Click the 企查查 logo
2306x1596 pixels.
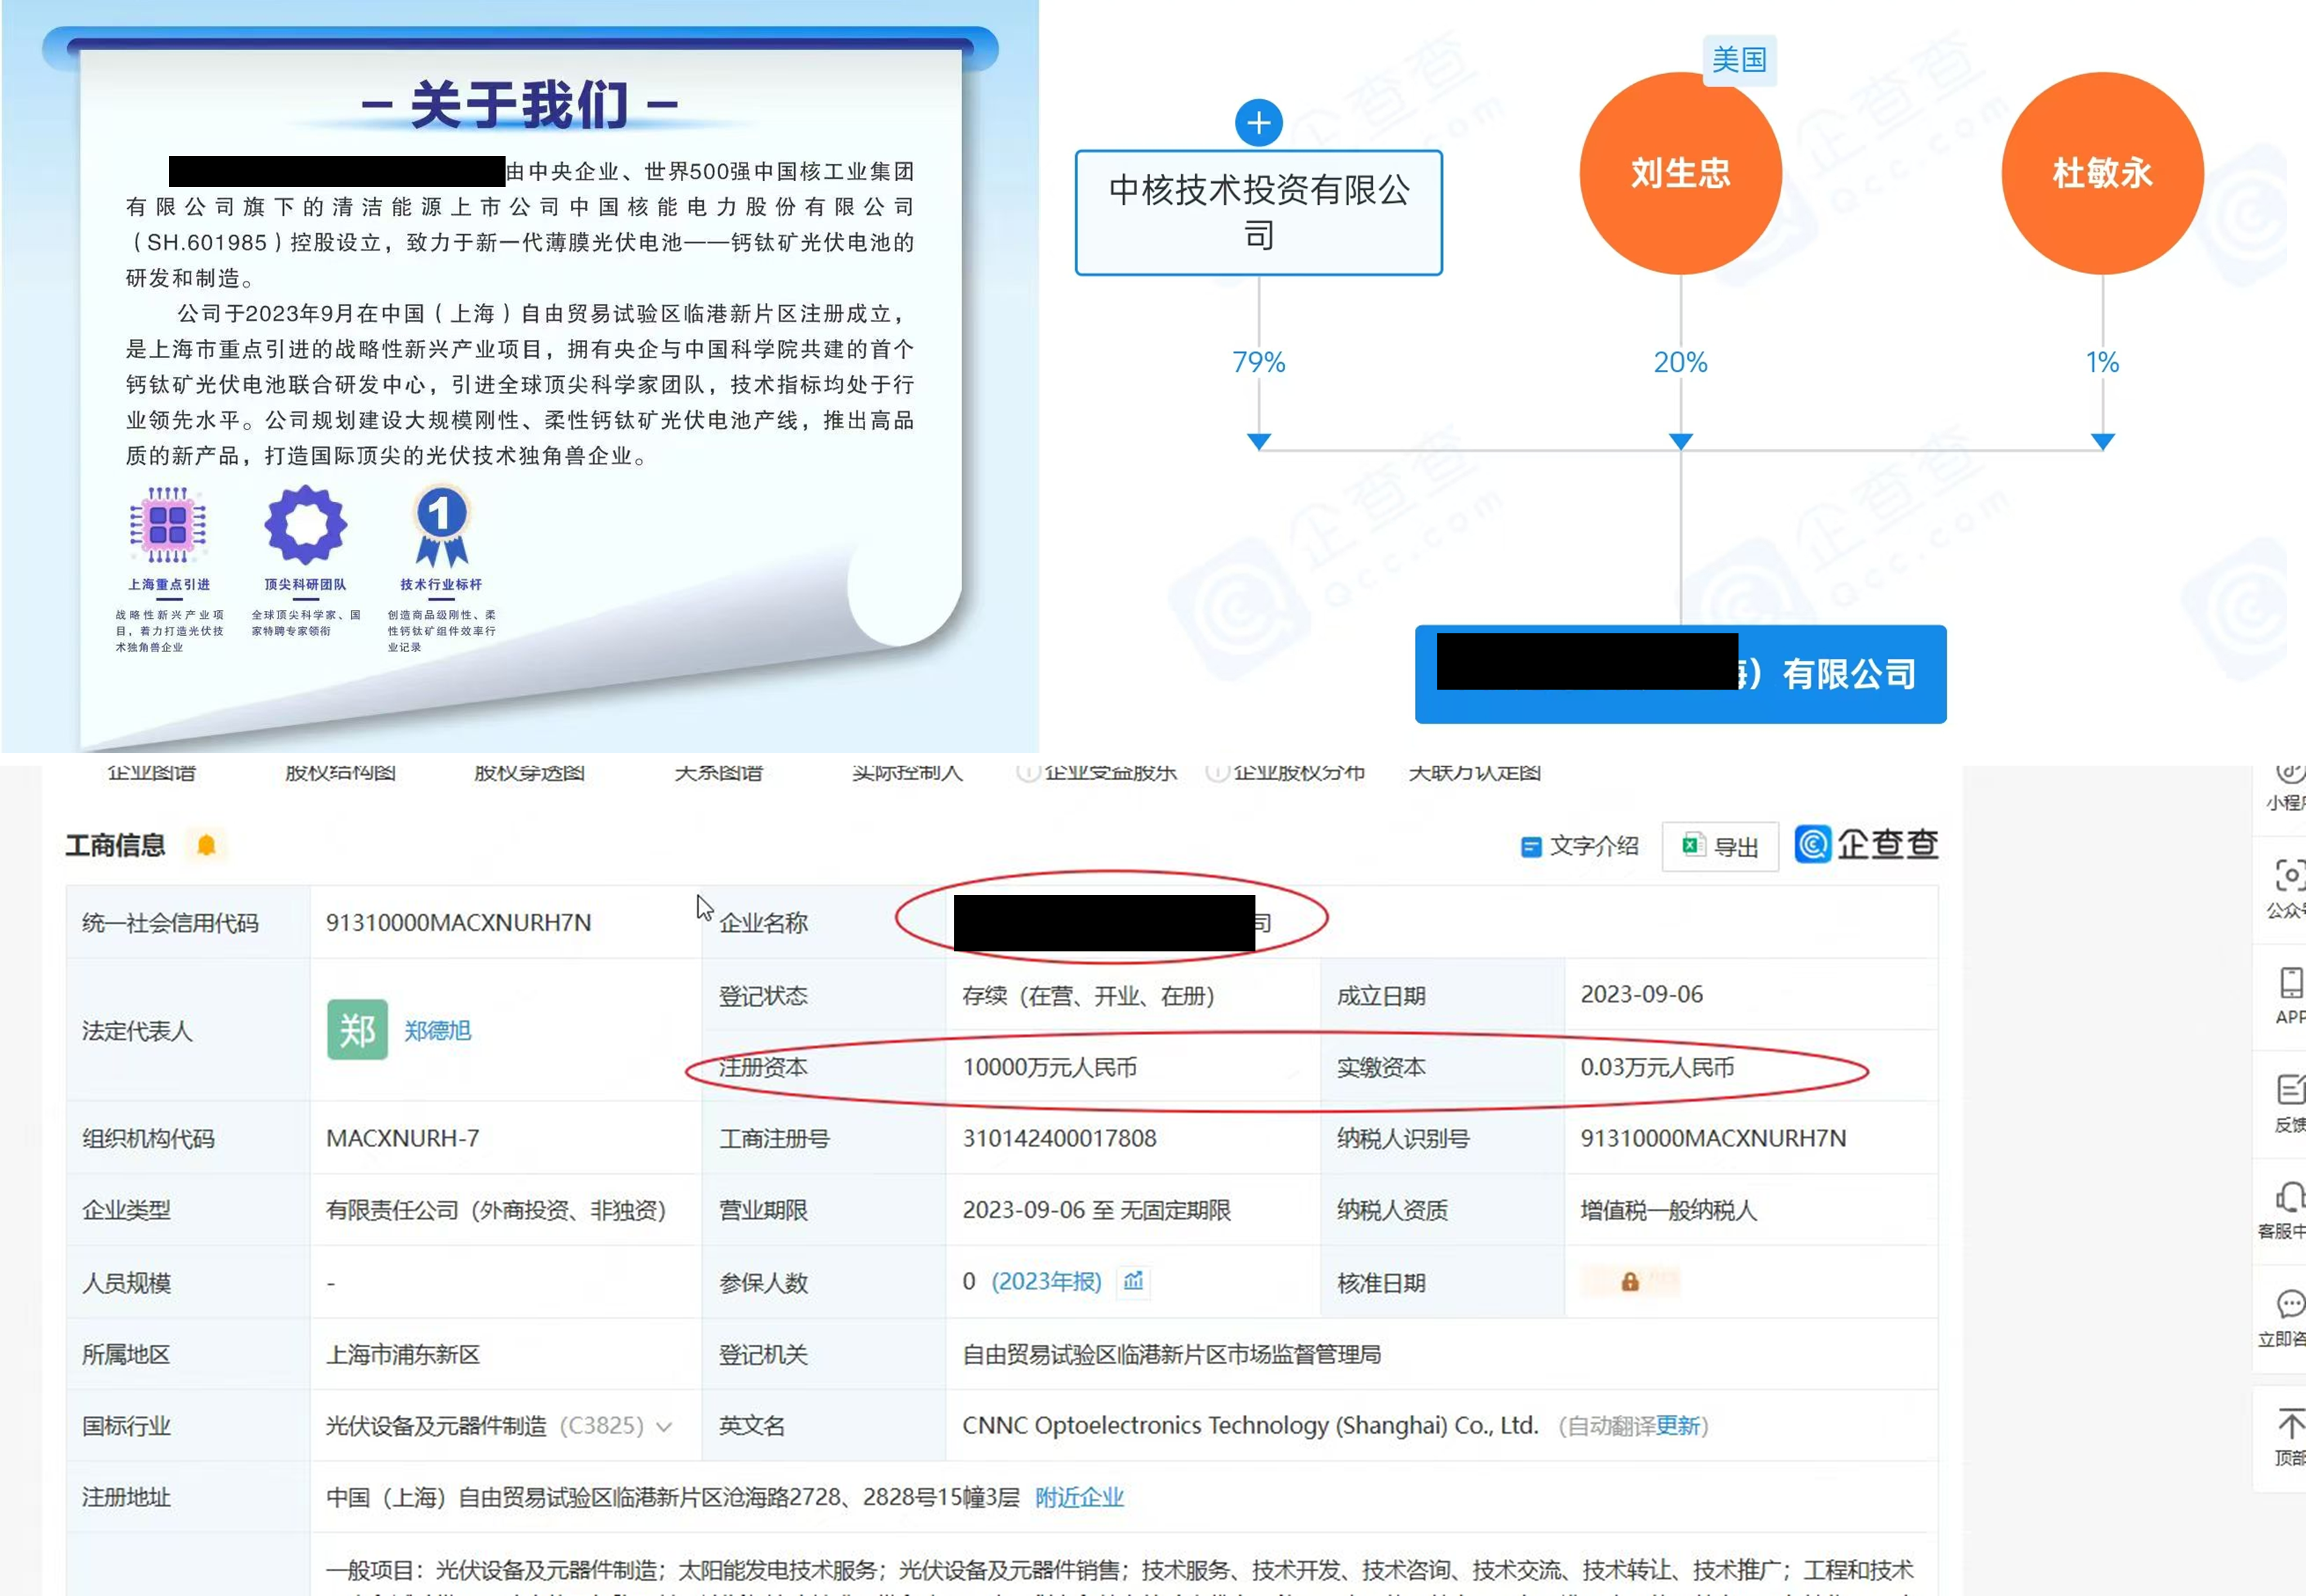[1866, 844]
